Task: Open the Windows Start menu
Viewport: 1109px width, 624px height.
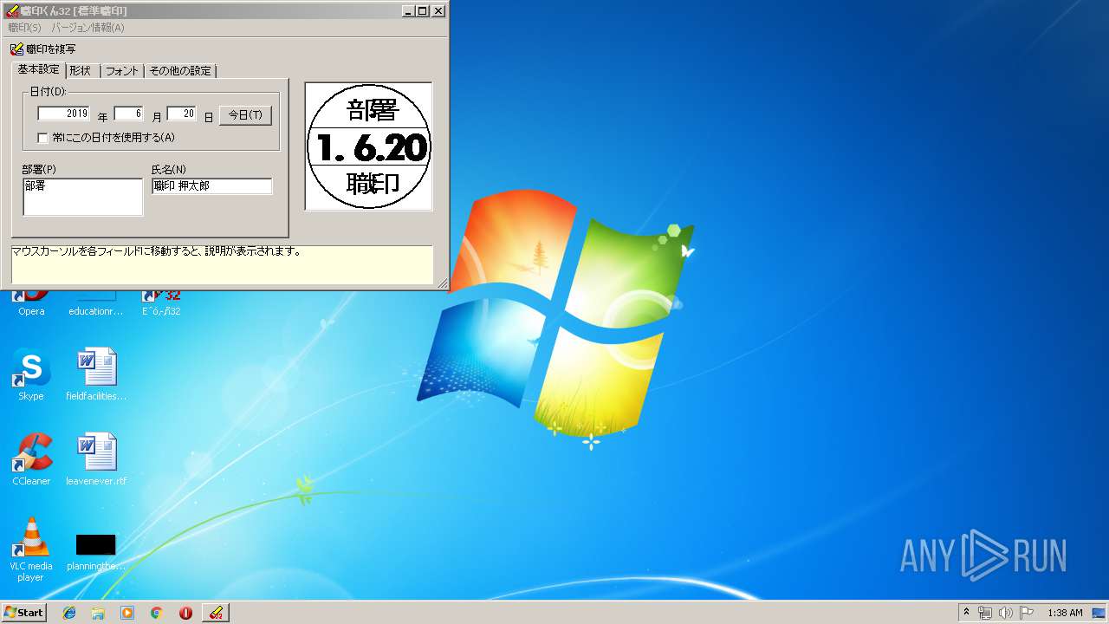Action: 23,613
